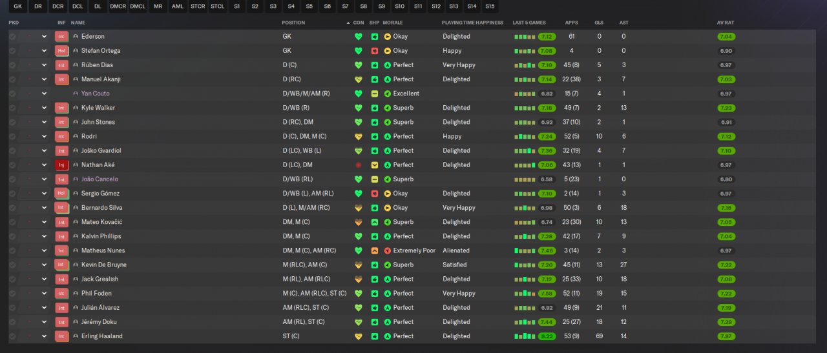Select the S8 substitute button
827x353 pixels.
pyautogui.click(x=364, y=6)
